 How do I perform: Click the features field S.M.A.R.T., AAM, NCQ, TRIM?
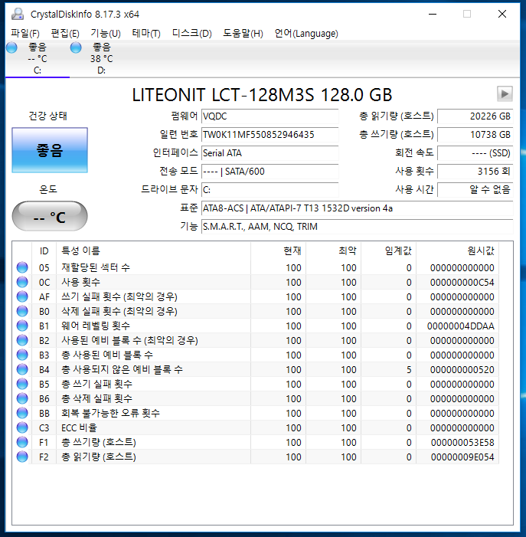pyautogui.click(x=358, y=227)
